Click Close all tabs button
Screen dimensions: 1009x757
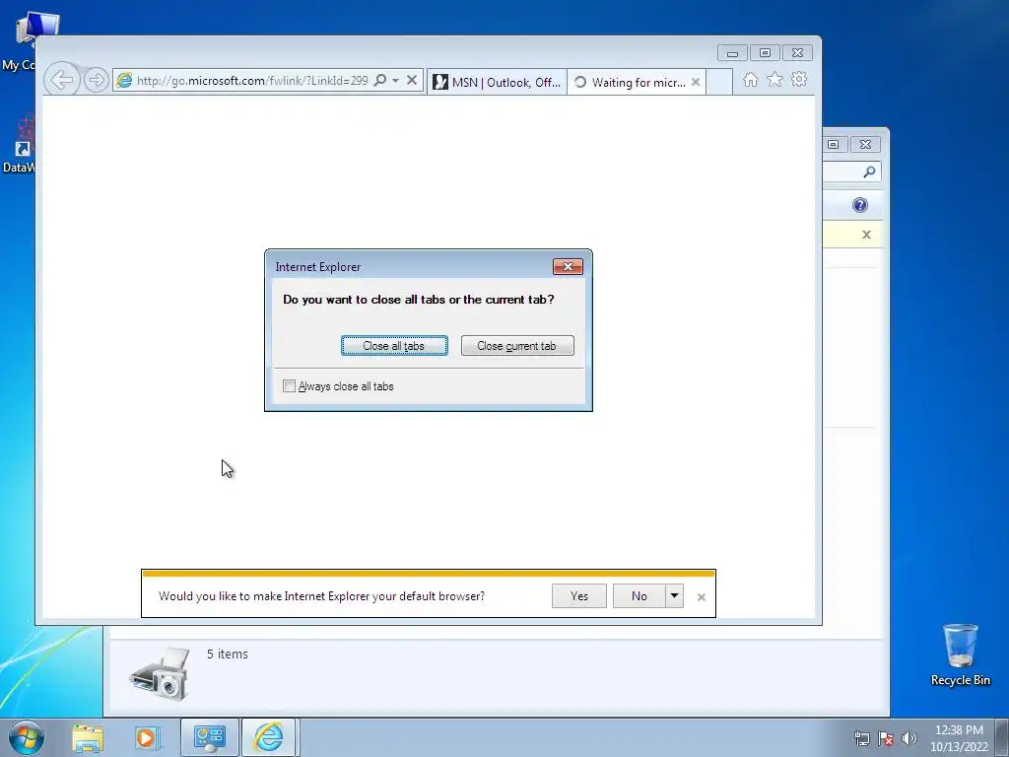tap(394, 346)
